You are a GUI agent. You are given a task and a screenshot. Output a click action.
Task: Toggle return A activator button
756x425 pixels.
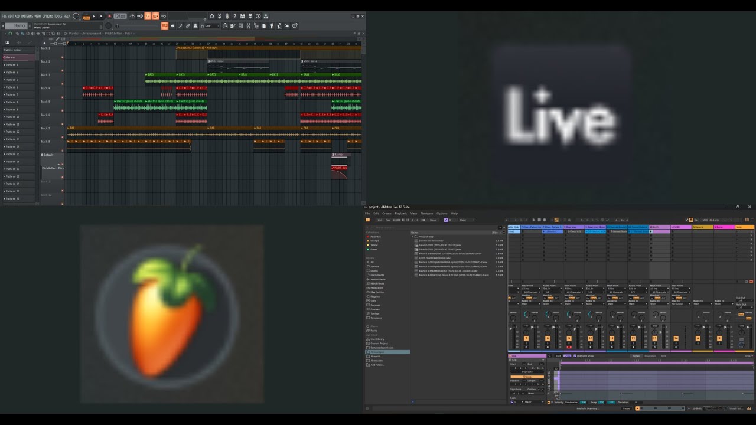coord(698,338)
